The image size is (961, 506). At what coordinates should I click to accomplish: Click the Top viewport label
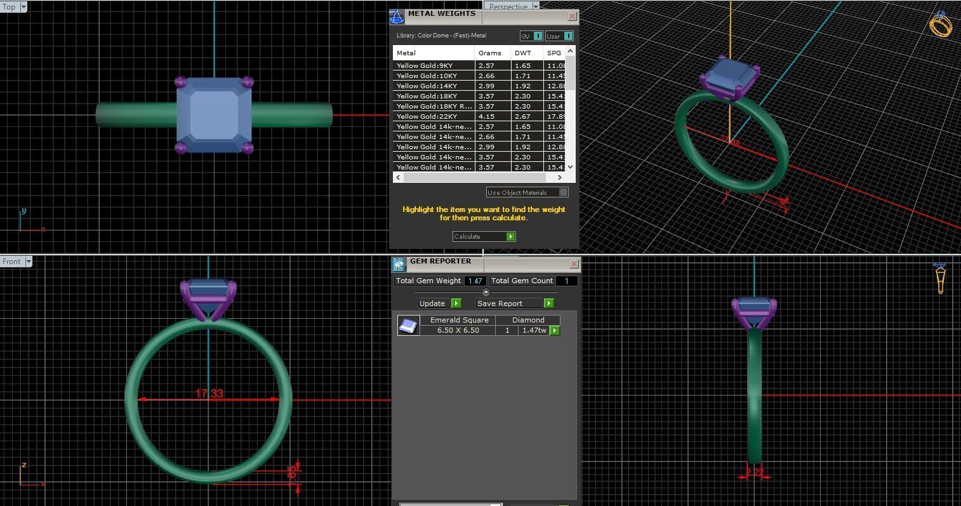[x=10, y=7]
